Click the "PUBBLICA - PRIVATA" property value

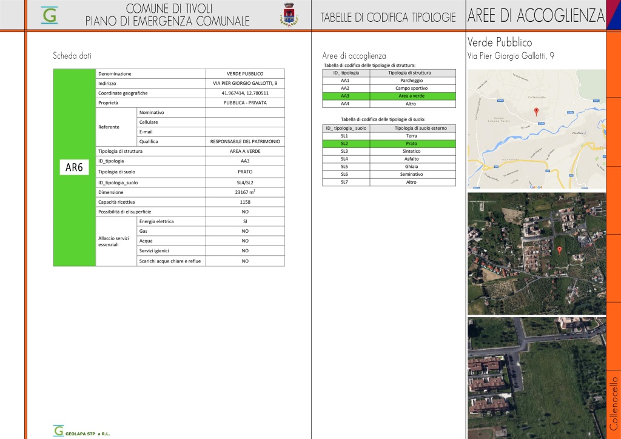click(245, 103)
